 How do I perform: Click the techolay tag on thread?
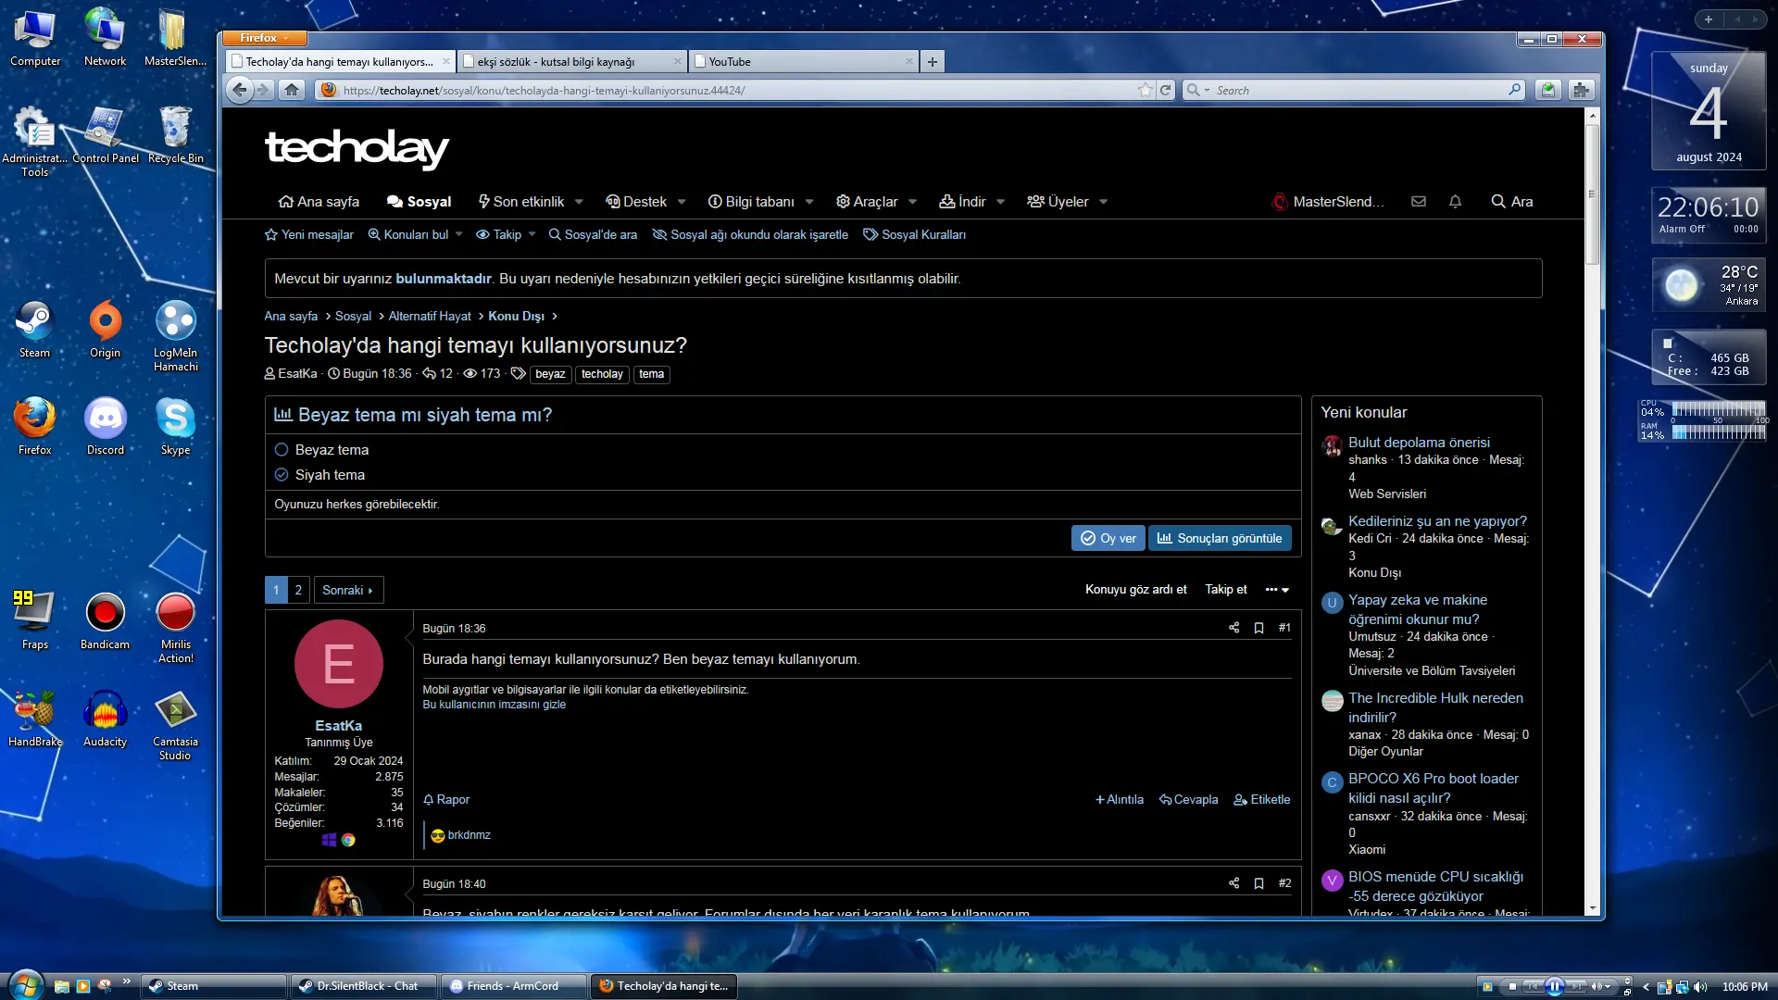602,374
